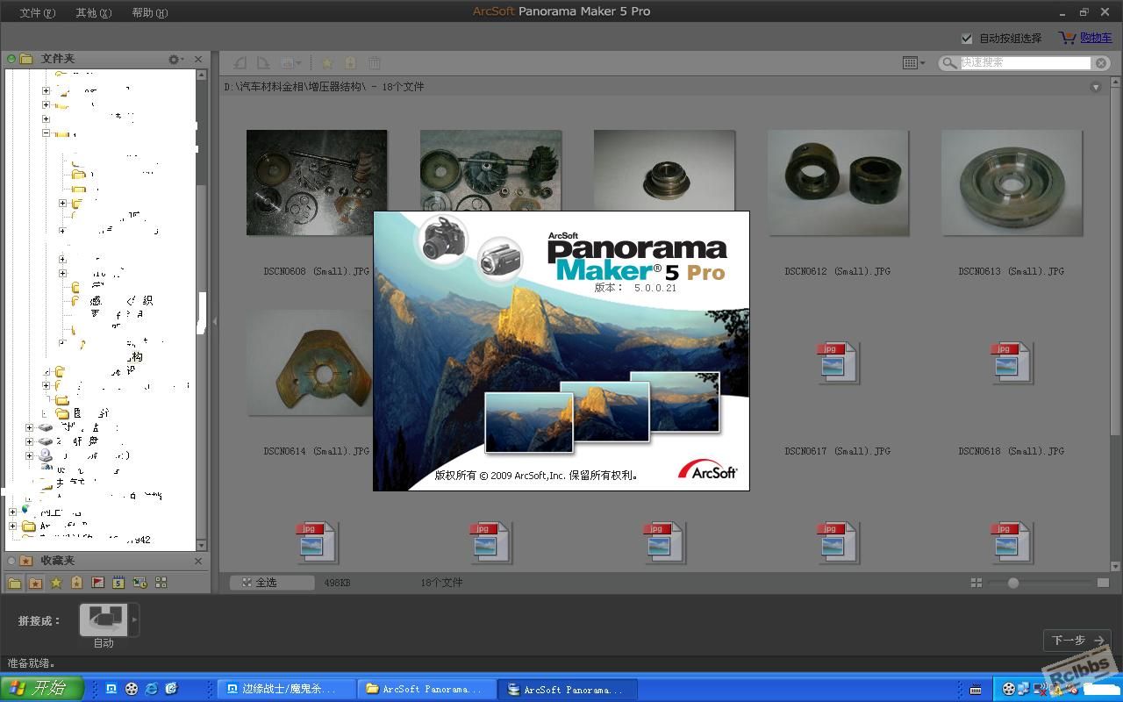Expand the stitch mode options arrow
Image resolution: width=1123 pixels, height=702 pixels.
pos(134,620)
